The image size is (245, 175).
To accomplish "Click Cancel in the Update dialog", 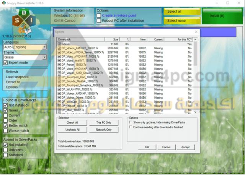I will pyautogui.click(x=166, y=147).
